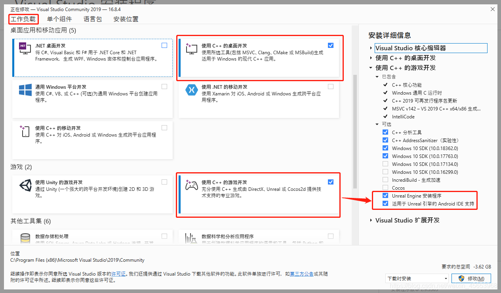Select the 通用 Windows 平台开发 workload card
Screen dimensions: 501x293
tap(92, 98)
